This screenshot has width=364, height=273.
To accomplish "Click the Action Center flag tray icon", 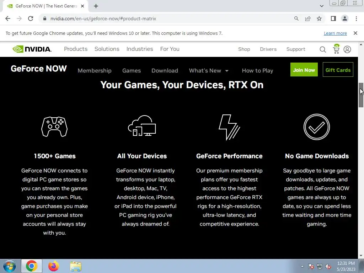I will click(x=311, y=266).
